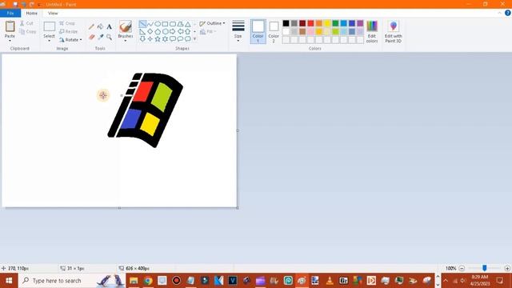Select the Magnifier tool
Screen dimensions: 512x288
point(109,37)
